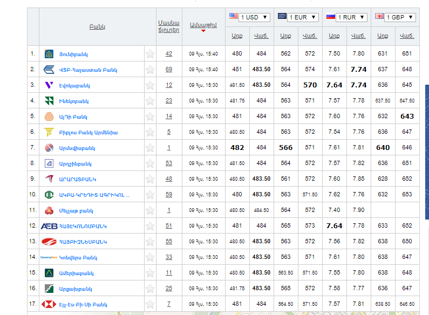This screenshot has width=429, height=315.
Task: Click the Artsakhbank logo in row 16
Action: [x=49, y=289]
